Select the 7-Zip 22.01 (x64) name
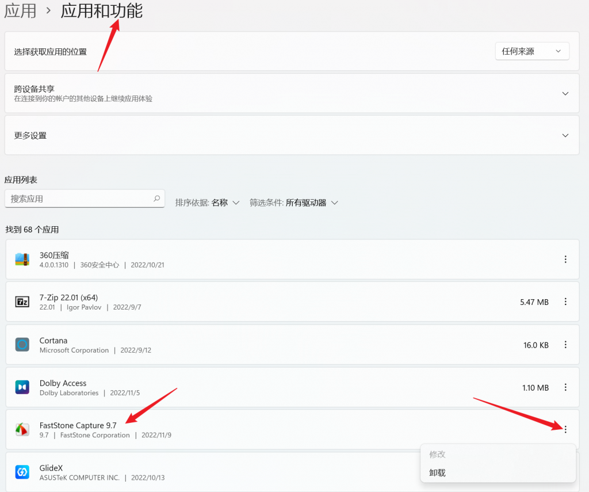The width and height of the screenshot is (589, 492). [69, 298]
